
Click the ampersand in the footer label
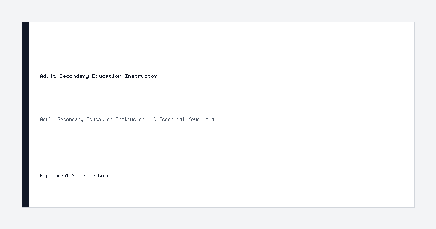click(73, 176)
